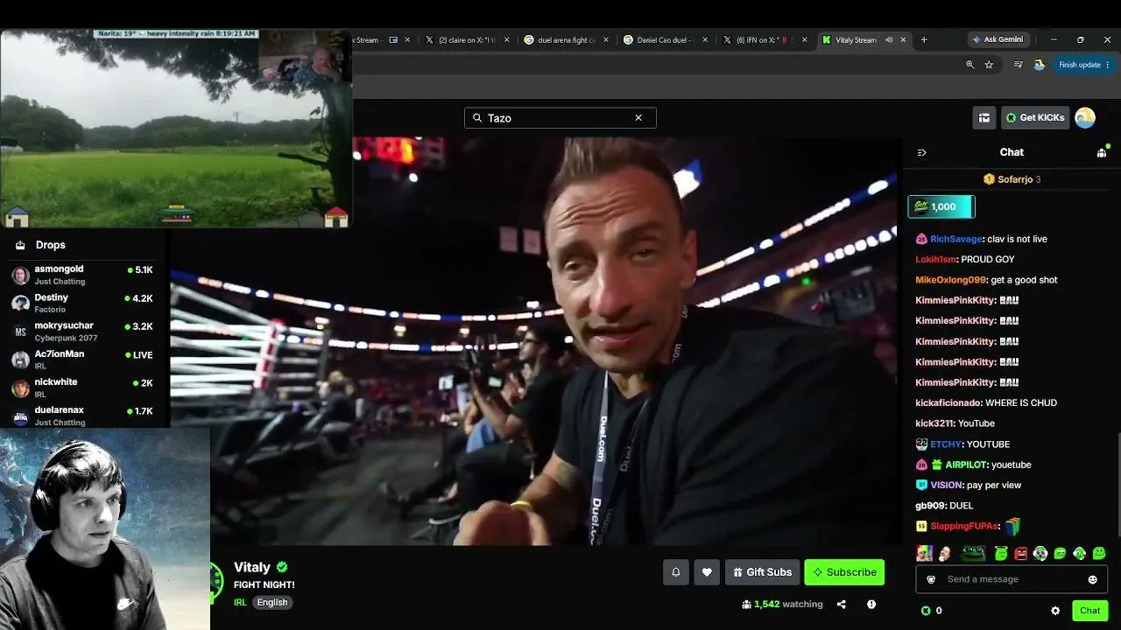1121x630 pixels.
Task: Bookmark this page with the star icon
Action: click(989, 65)
